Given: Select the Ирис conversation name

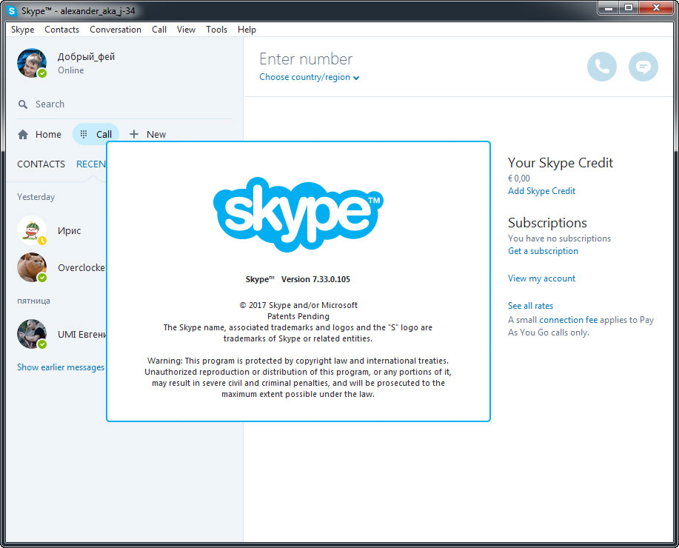Looking at the screenshot, I should (70, 231).
